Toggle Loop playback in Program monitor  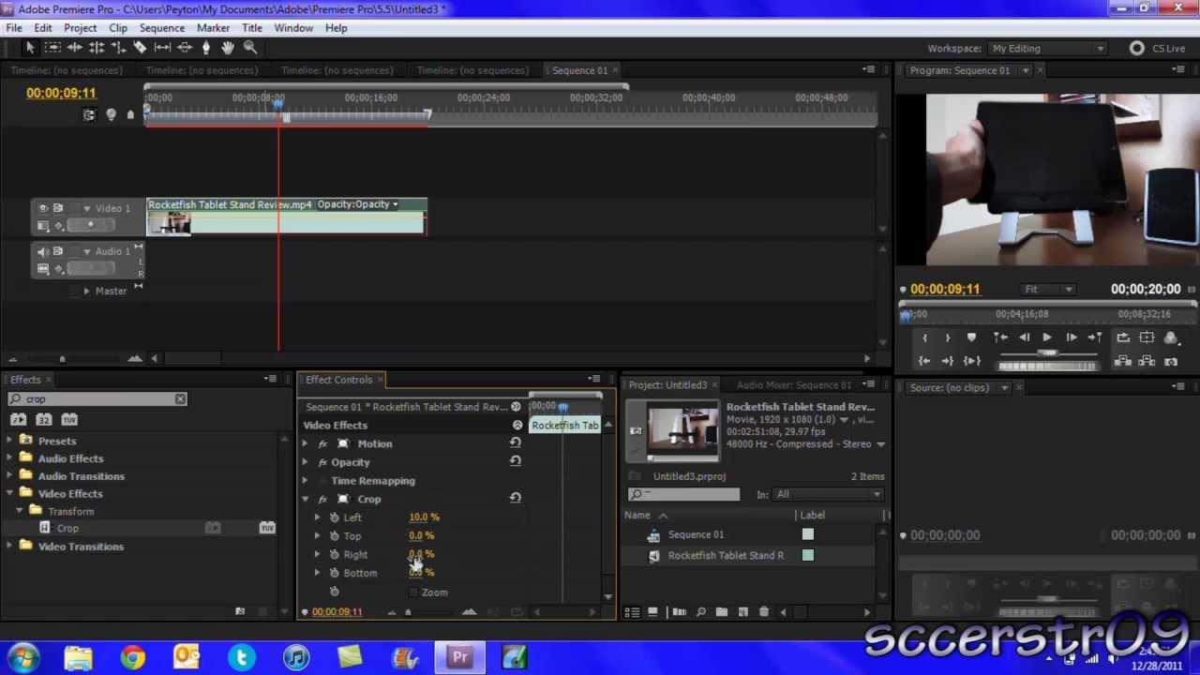coord(1123,337)
